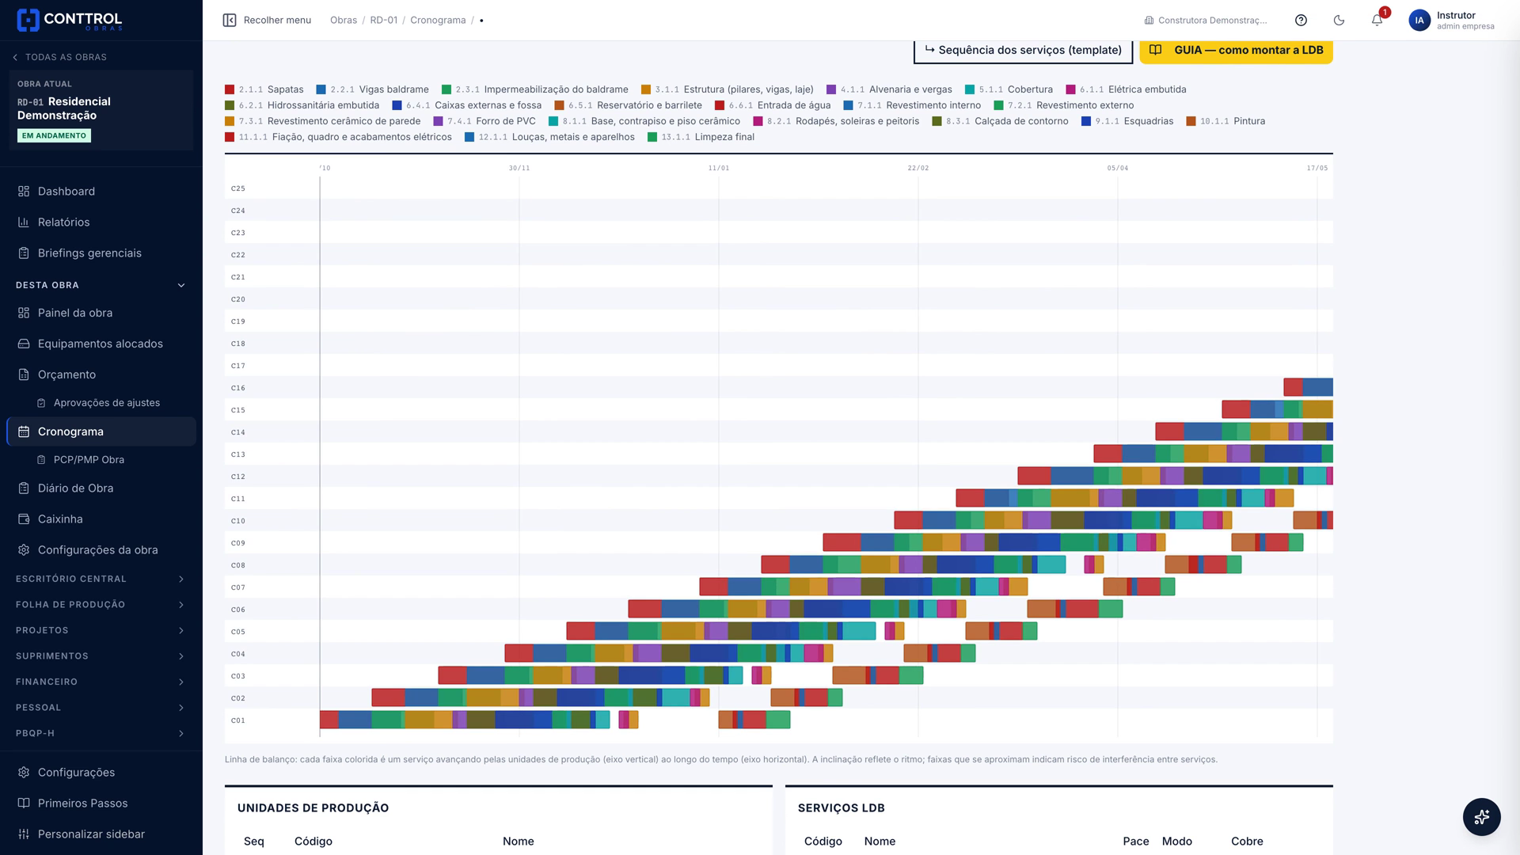Click the Obras breadcrumb link
This screenshot has width=1520, height=855.
344,21
